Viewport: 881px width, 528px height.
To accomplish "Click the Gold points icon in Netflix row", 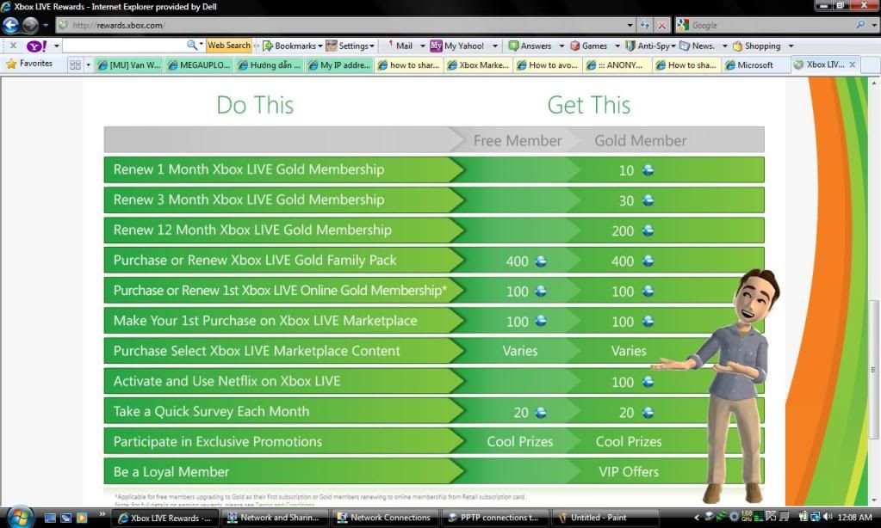I will click(x=648, y=382).
